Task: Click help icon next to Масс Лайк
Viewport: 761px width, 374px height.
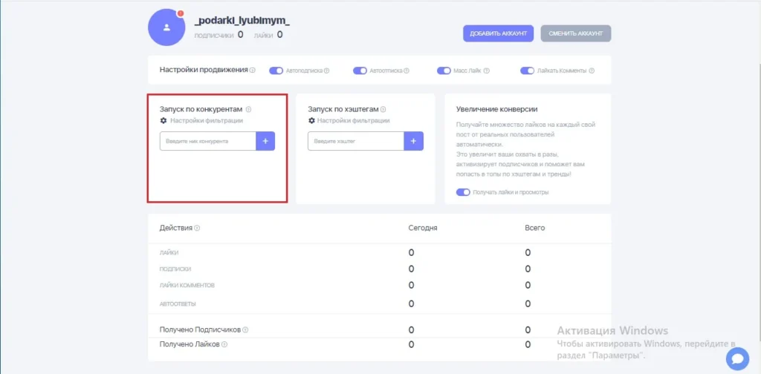Action: 486,70
